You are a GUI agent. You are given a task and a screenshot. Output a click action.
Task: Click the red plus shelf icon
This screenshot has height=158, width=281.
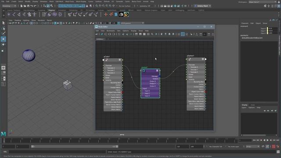[106, 14]
